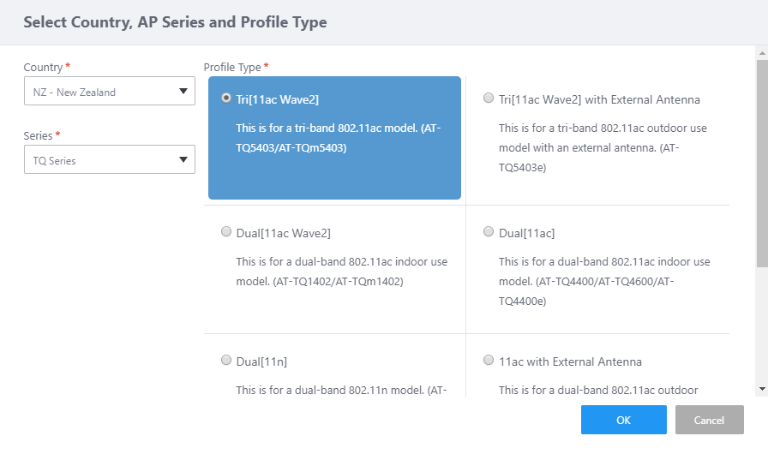Screen dimensions: 768x454
Task: Click the AT-TQ5403/AT-TQm5403 tri-band description card
Action: tap(339, 138)
